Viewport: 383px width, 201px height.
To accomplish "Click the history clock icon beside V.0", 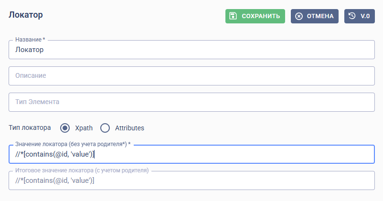I will pos(352,16).
